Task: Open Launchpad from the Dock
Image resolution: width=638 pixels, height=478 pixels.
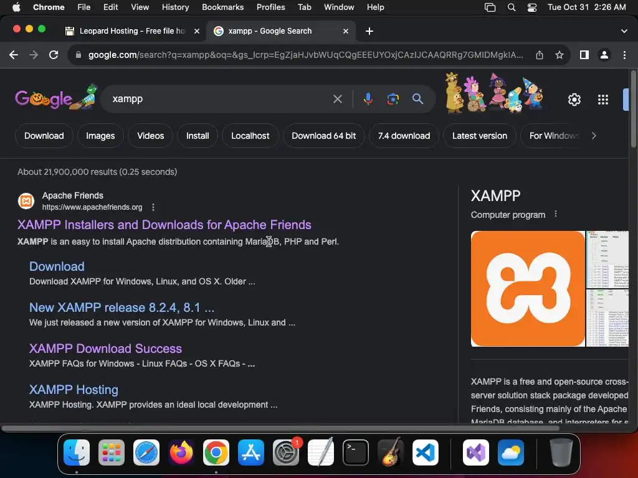Action: (x=112, y=452)
